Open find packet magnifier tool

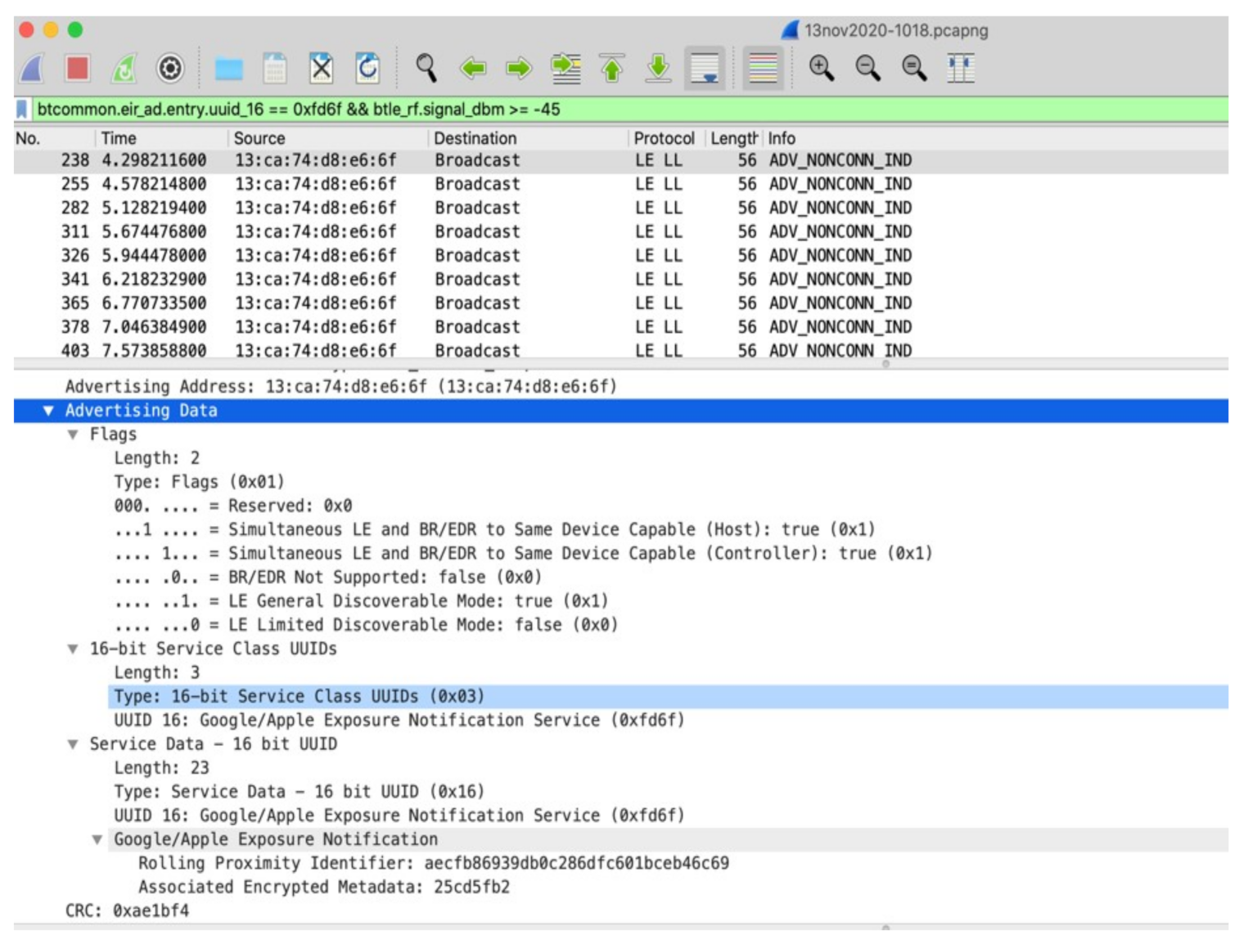coord(426,68)
